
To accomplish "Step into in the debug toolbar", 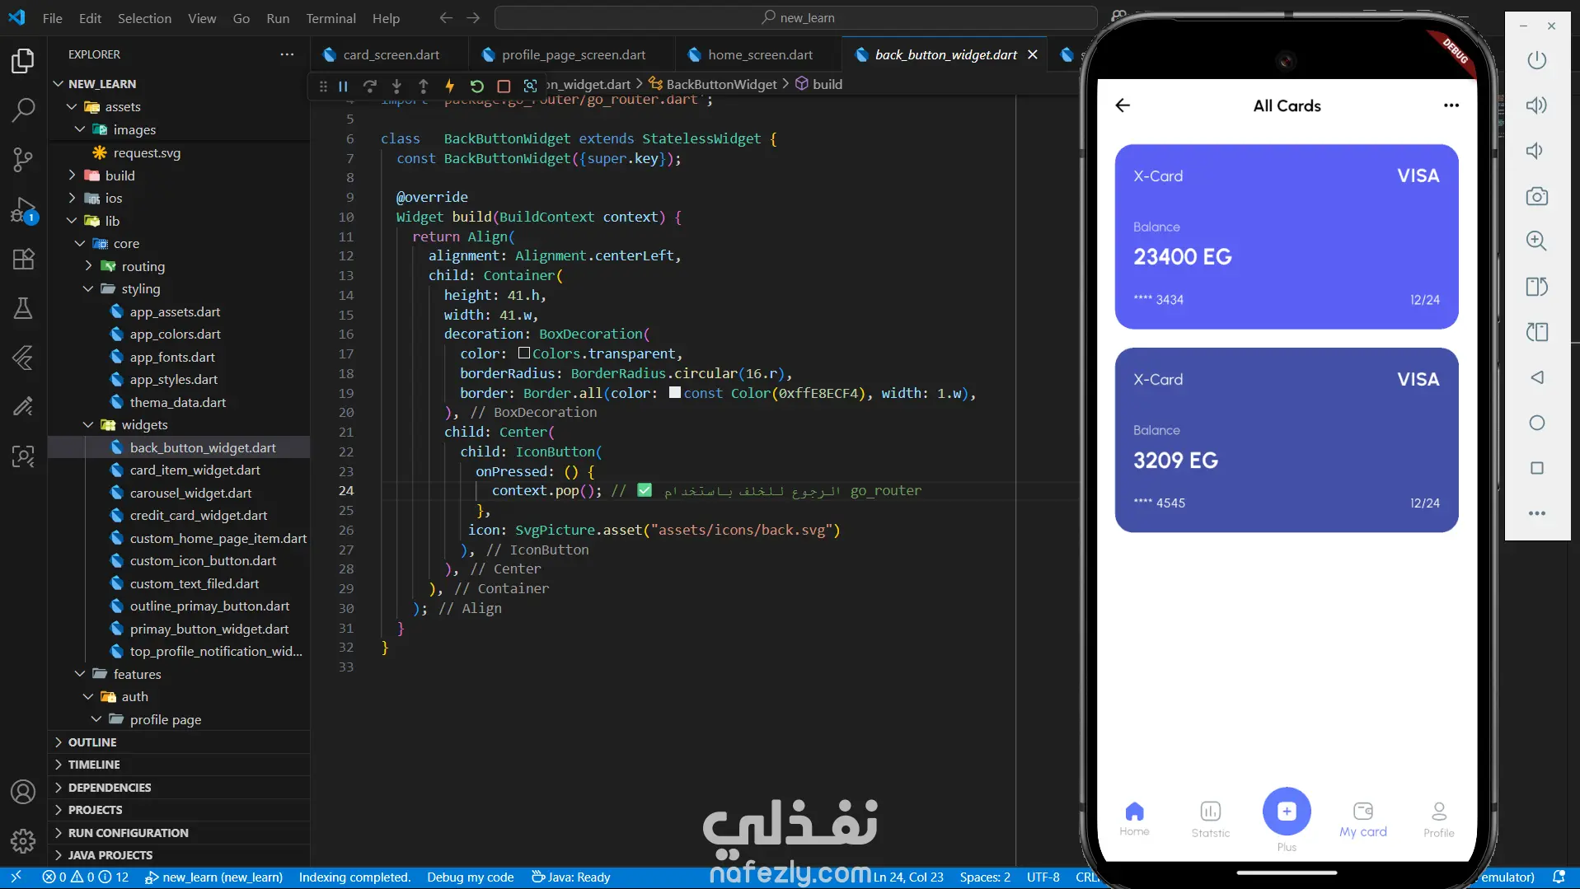I will click(x=396, y=86).
